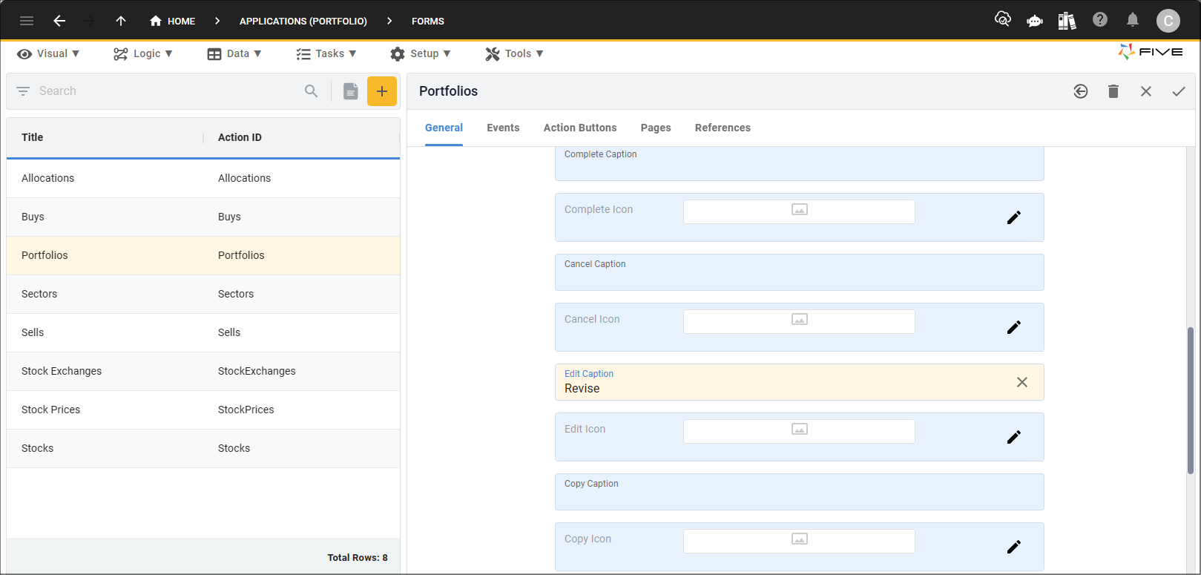
Task: Cancel editing with the X icon
Action: point(1146,91)
